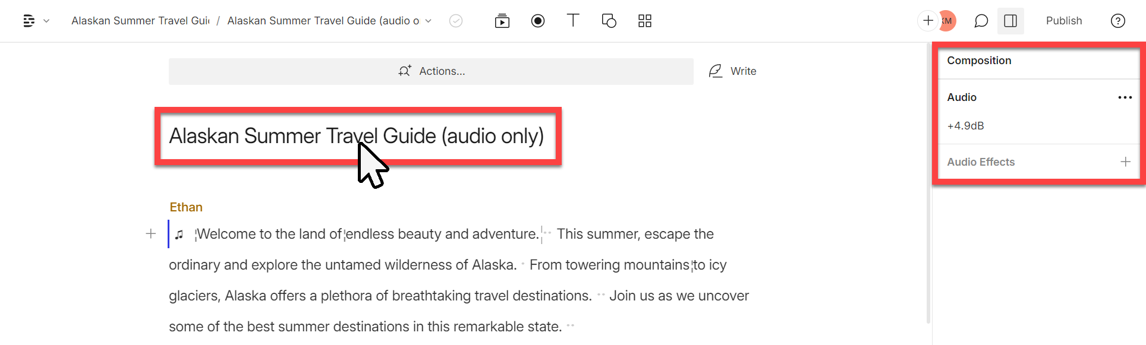Invite collaborators with the plus icon

pyautogui.click(x=927, y=21)
